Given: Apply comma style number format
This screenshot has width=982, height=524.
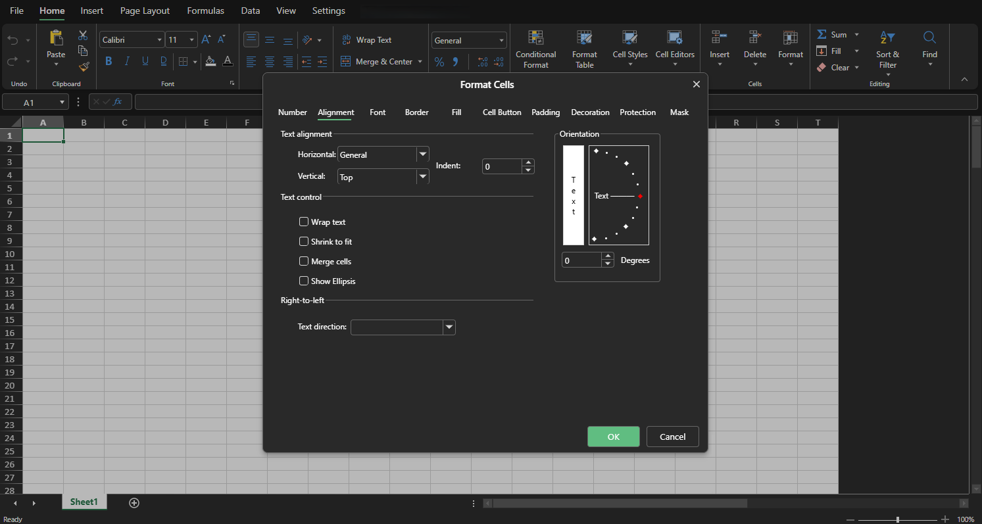Looking at the screenshot, I should point(455,62).
